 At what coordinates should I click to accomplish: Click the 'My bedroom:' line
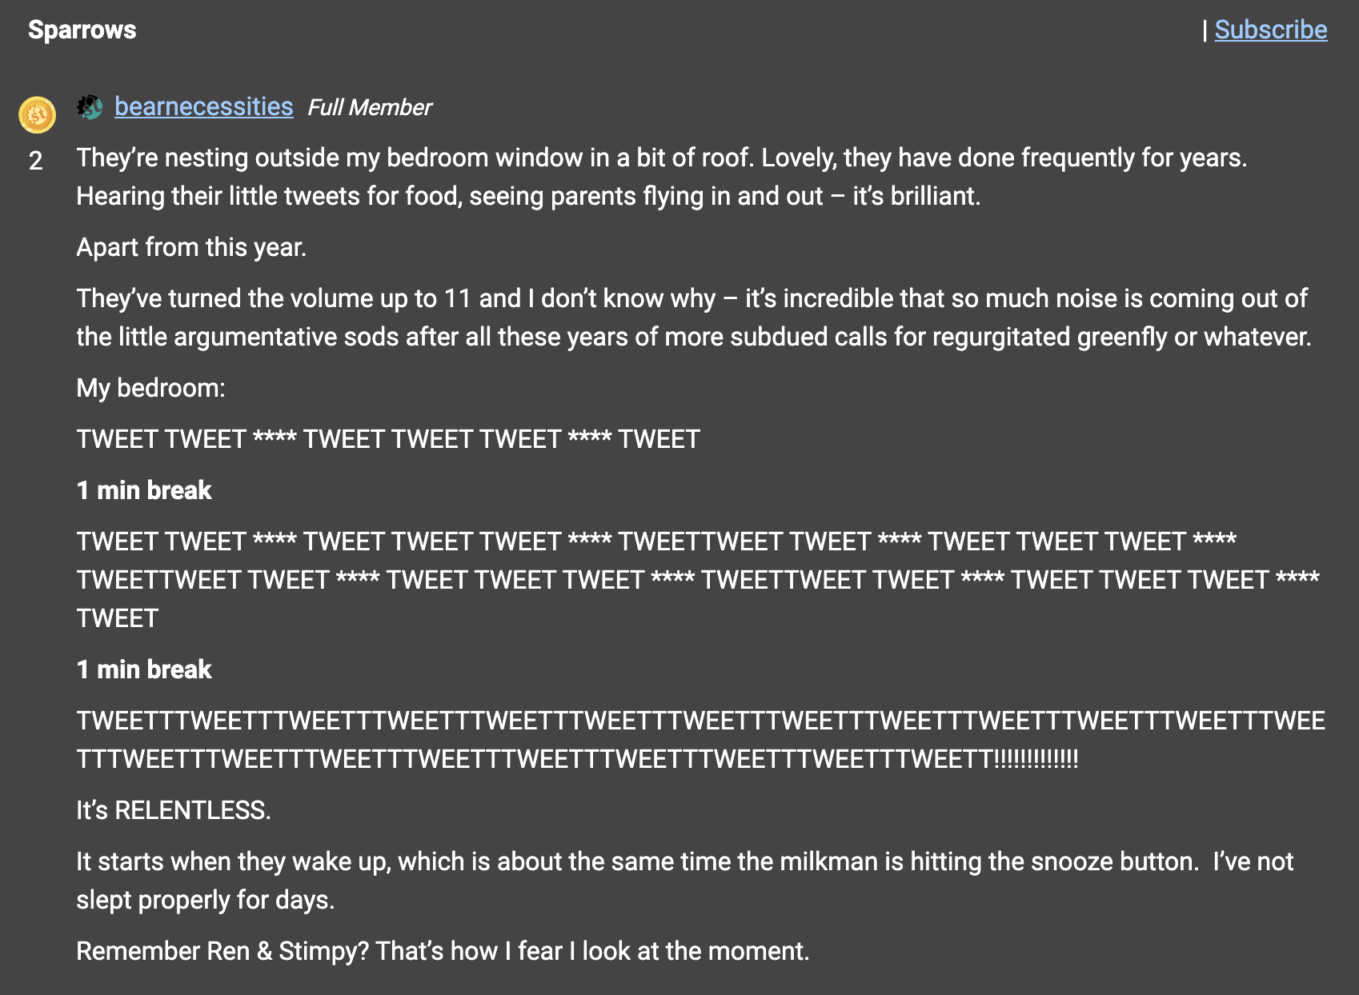coord(150,388)
